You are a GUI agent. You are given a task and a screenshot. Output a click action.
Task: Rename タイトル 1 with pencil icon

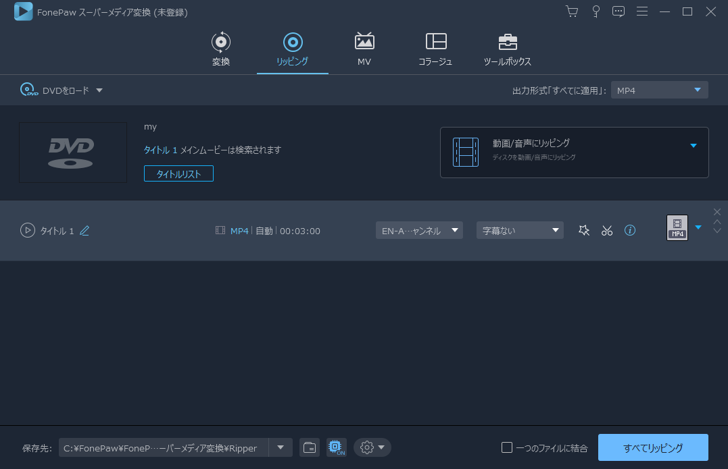point(84,230)
